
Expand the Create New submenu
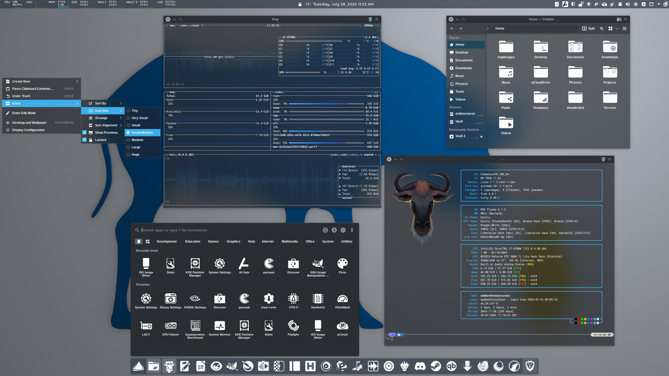pyautogui.click(x=41, y=81)
